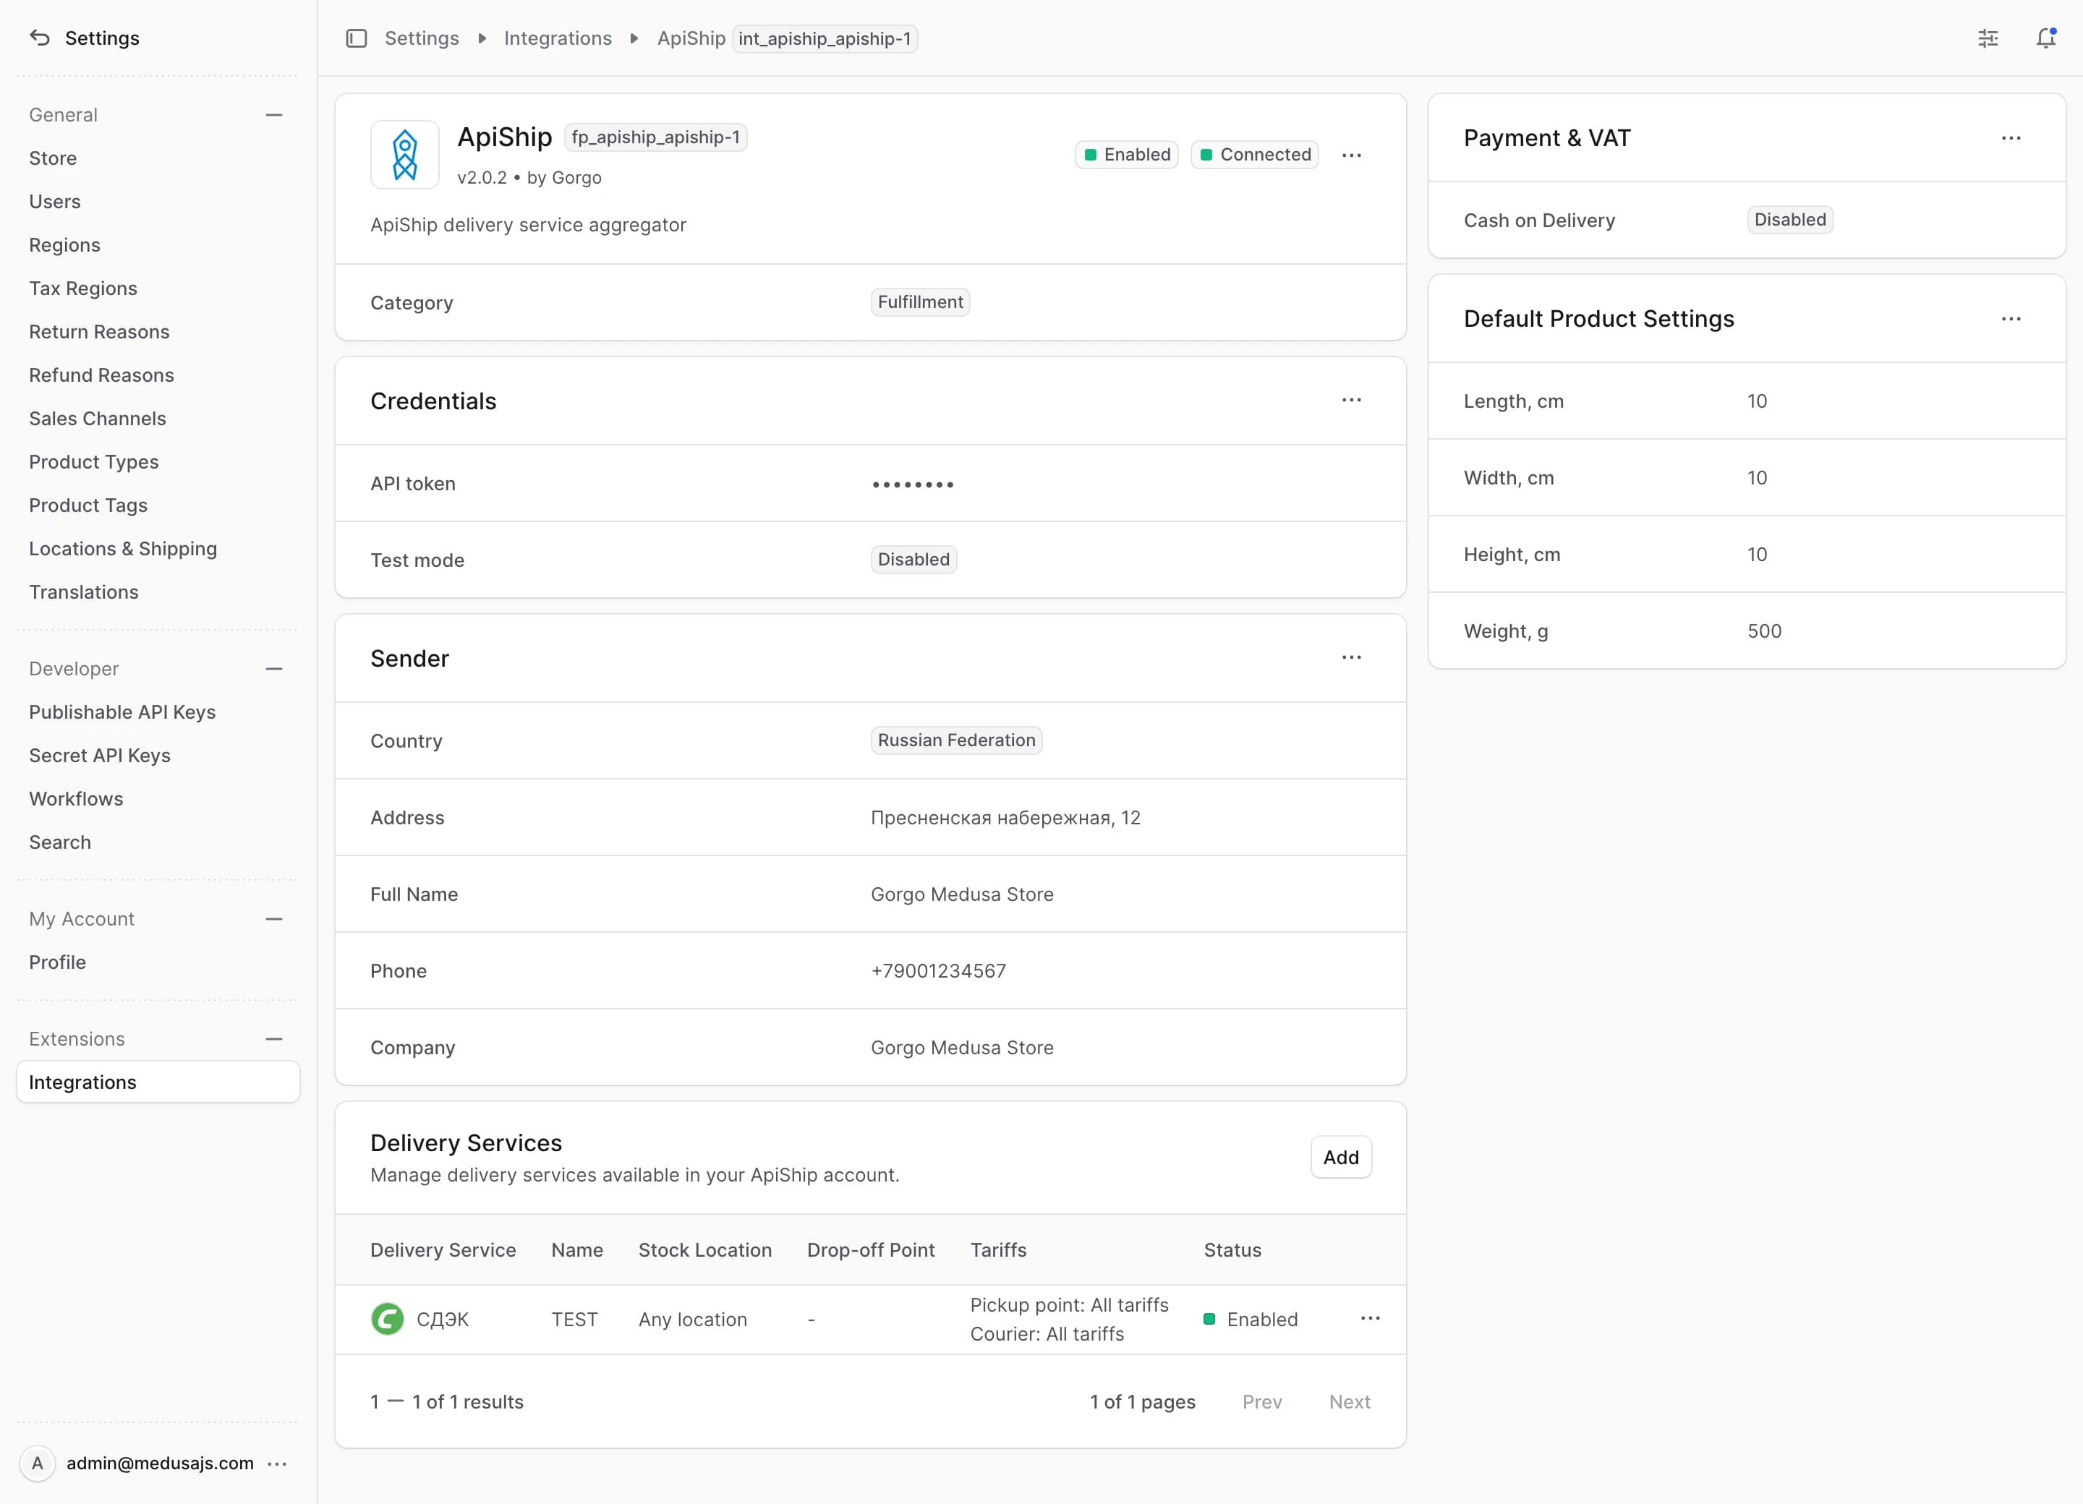Open the notifications bell icon
The image size is (2083, 1504).
tap(2045, 38)
